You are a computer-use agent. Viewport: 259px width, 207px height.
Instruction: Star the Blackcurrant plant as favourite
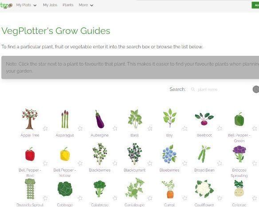click(150, 163)
